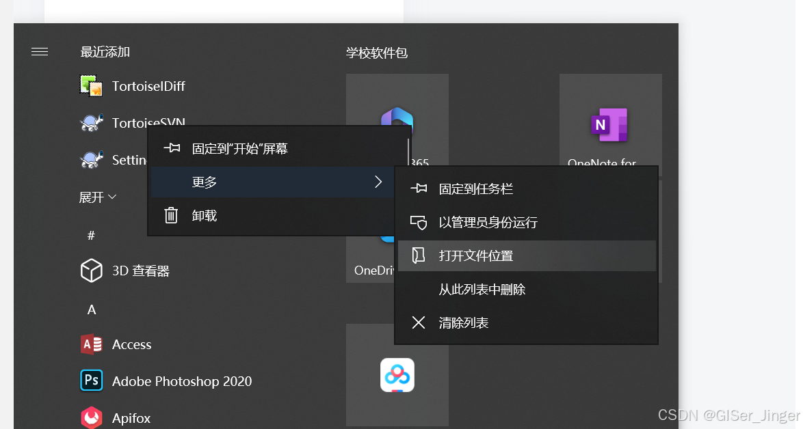Open the Baidu Netdisk cloud tile
Image resolution: width=803 pixels, height=429 pixels.
coord(397,375)
